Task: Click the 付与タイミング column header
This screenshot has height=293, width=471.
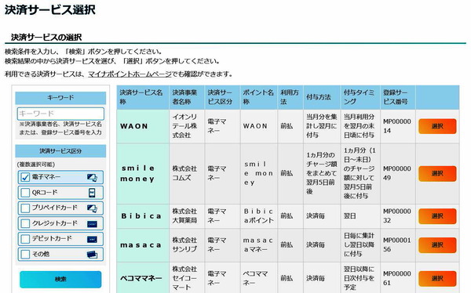Action: coord(360,97)
